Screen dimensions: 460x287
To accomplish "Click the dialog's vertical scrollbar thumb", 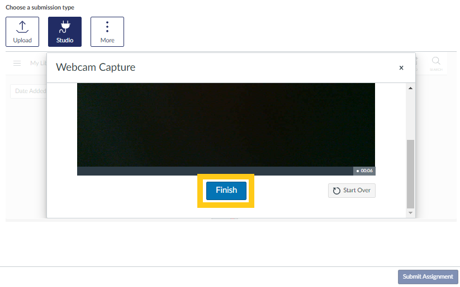I will point(411,173).
